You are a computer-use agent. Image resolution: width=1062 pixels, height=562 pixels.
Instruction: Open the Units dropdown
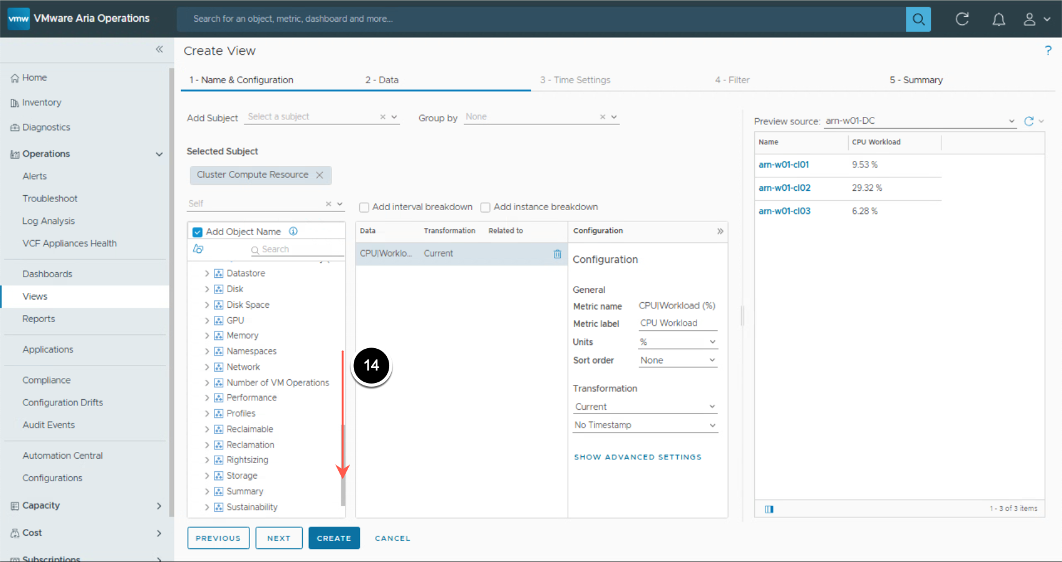(677, 342)
